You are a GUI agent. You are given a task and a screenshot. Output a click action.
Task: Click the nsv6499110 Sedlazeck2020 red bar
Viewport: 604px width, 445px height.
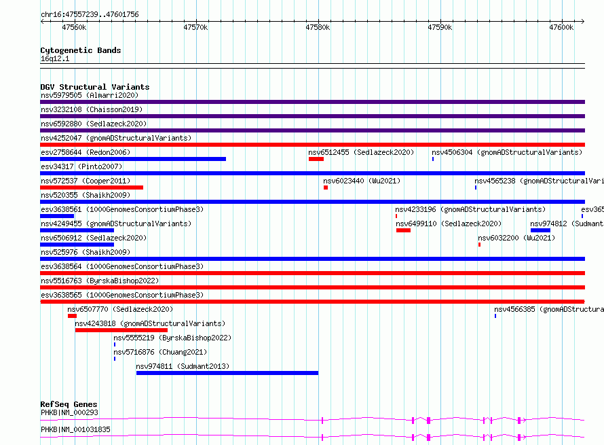[403, 230]
